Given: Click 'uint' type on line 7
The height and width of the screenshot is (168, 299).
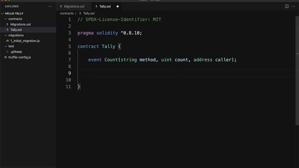Looking at the screenshot, I should [x=166, y=60].
